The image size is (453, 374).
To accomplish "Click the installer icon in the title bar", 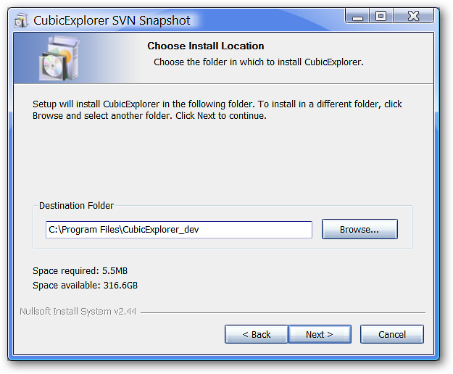I will (20, 21).
